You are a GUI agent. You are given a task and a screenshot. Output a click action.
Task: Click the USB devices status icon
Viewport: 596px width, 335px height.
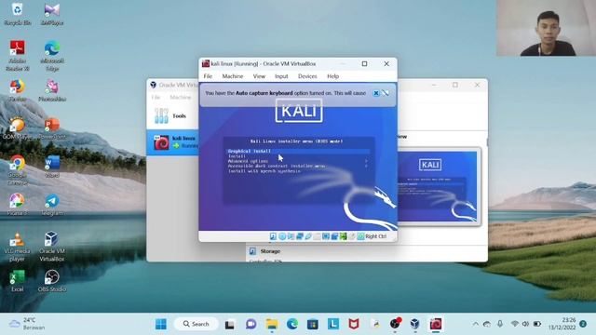click(308, 236)
